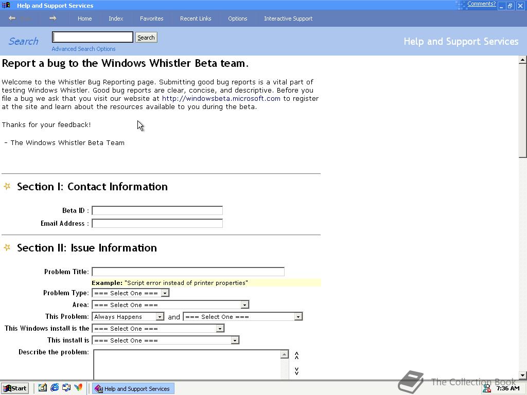Viewport: 527px width, 395px height.
Task: Open Interactive Support
Action: (288, 19)
